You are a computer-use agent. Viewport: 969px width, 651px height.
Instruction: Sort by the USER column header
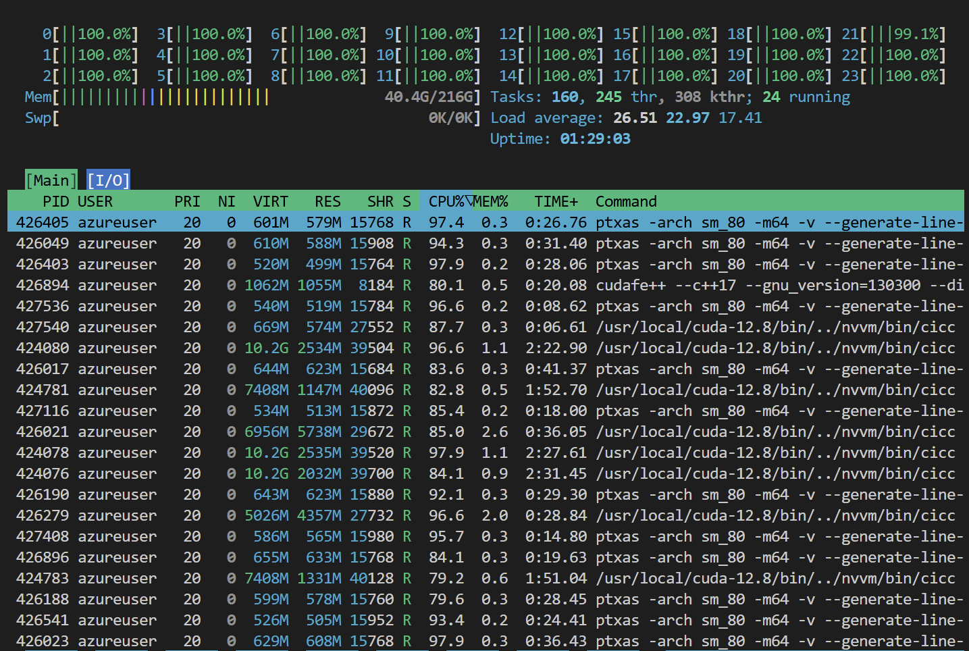pos(95,201)
